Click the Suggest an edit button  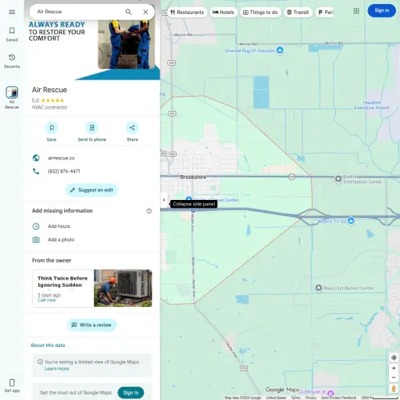pos(92,190)
